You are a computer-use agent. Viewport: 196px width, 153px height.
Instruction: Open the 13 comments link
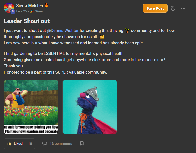point(61,144)
